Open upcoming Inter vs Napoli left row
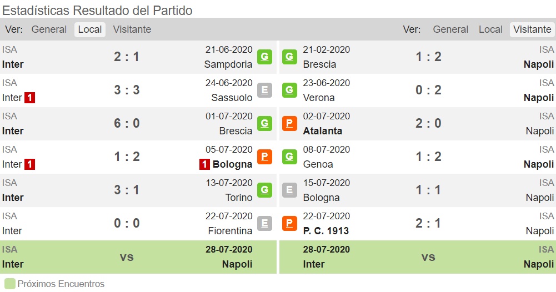 (x=138, y=257)
